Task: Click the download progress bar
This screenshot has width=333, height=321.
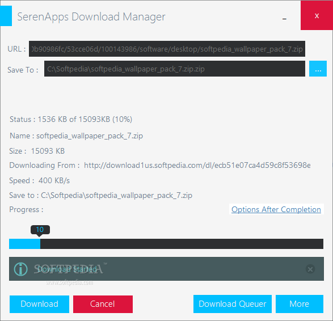Action: coord(166,244)
